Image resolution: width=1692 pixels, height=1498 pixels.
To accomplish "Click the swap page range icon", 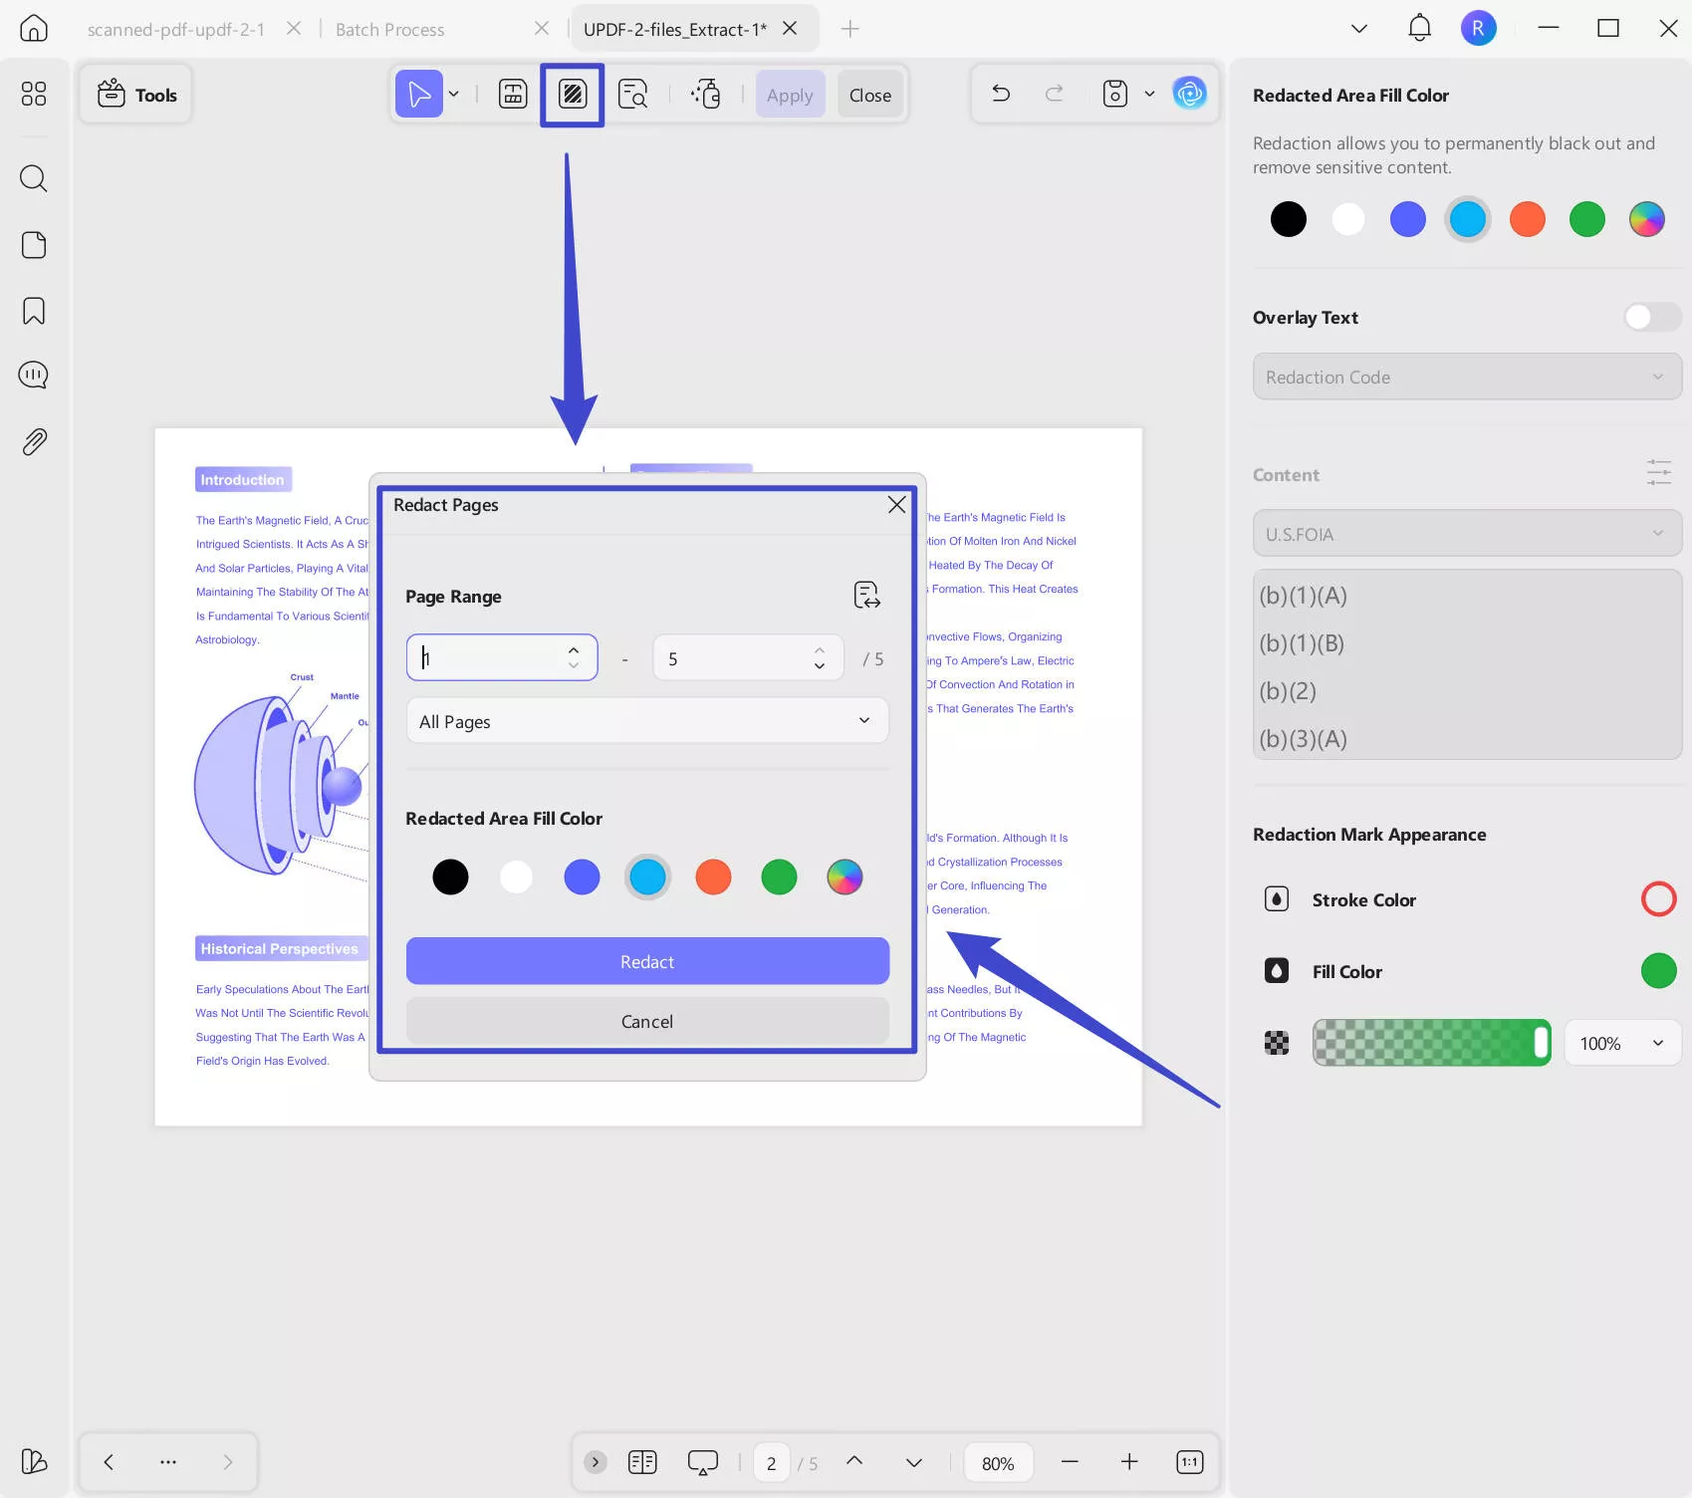I will tap(867, 596).
